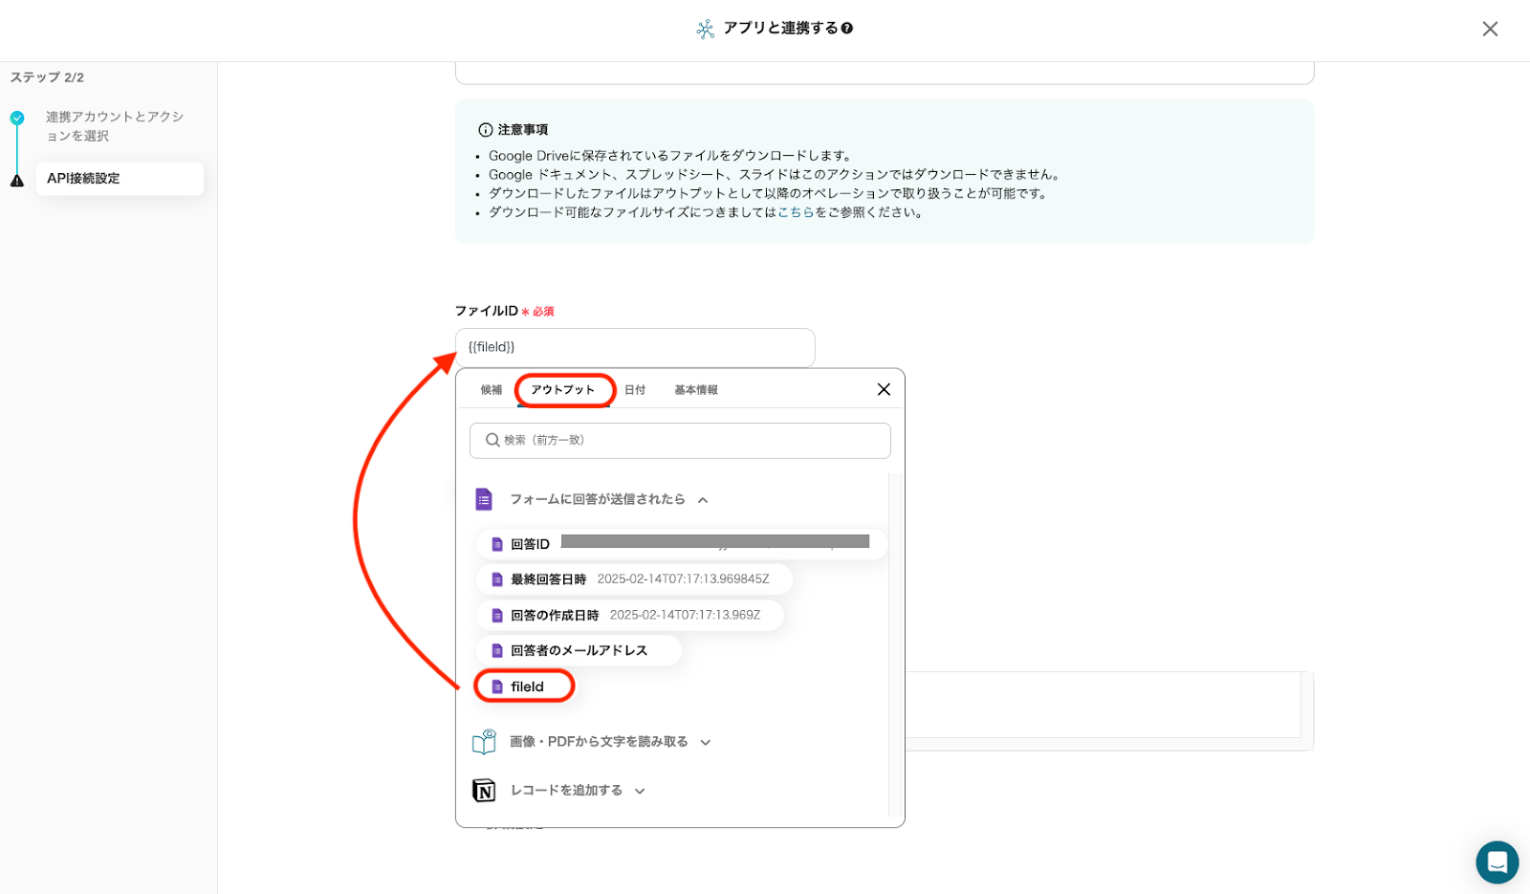This screenshot has height=894, width=1530.
Task: Collapse the フォームに回答が送信されたら section
Action: (x=703, y=500)
